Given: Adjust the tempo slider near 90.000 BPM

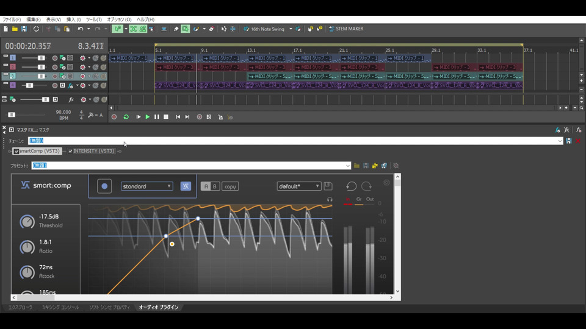Looking at the screenshot, I should 12,115.
